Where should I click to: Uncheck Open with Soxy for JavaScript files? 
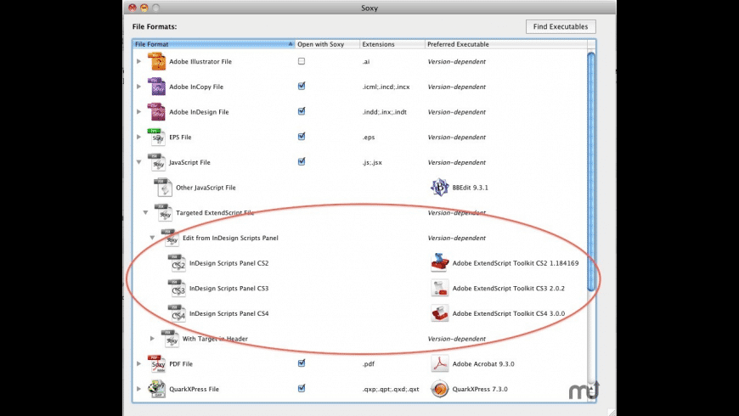click(302, 162)
